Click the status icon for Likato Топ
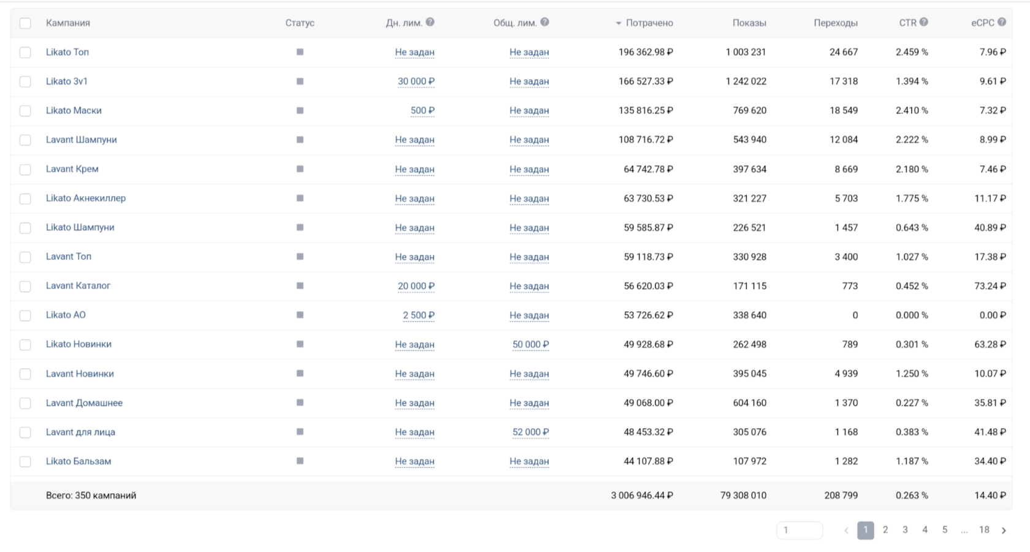The width and height of the screenshot is (1030, 552). pos(300,52)
